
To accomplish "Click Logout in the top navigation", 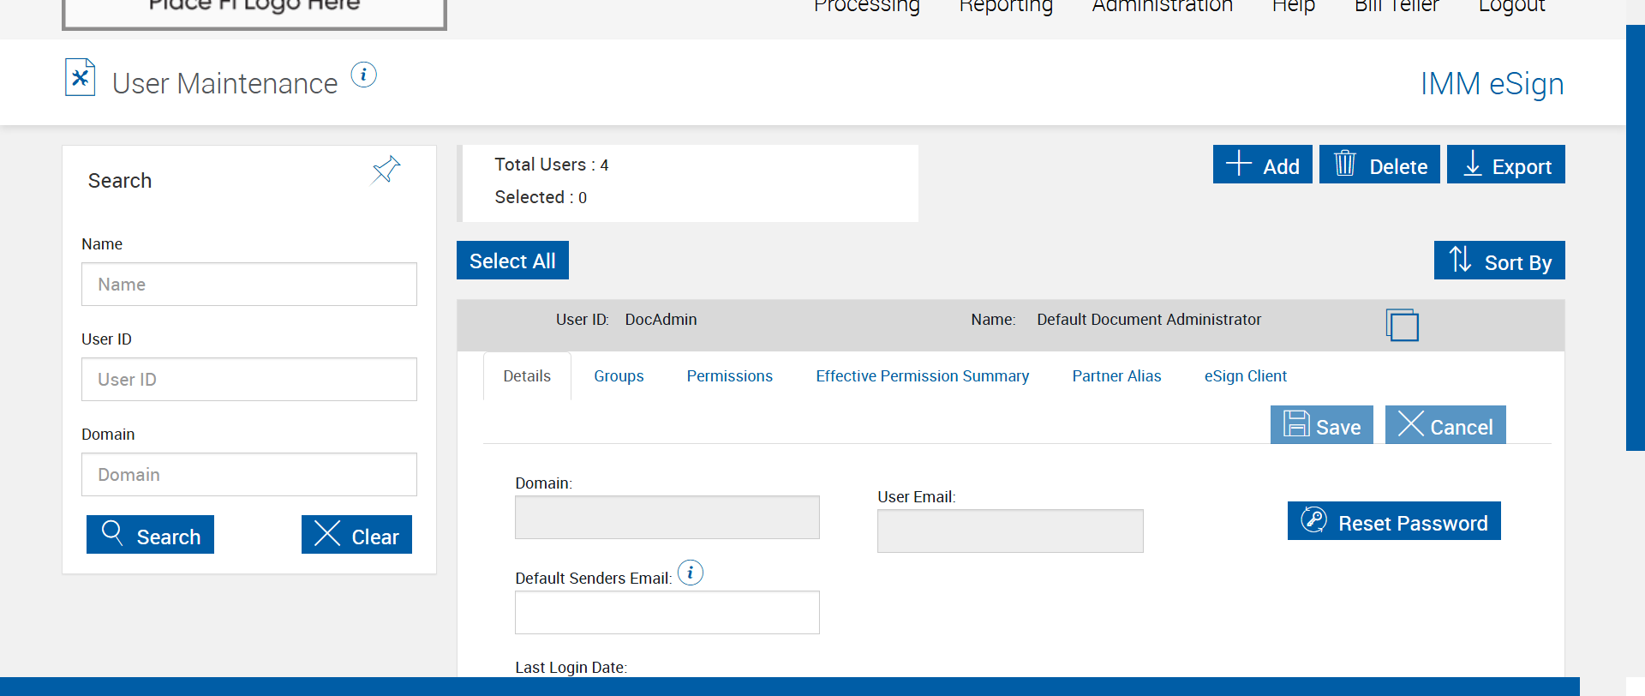I will click(1511, 7).
